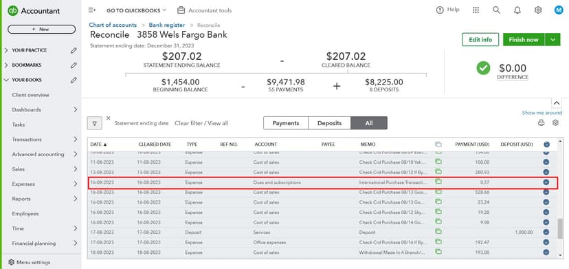The image size is (569, 269).
Task: Open the Accountant tools briefcase
Action: [x=181, y=10]
